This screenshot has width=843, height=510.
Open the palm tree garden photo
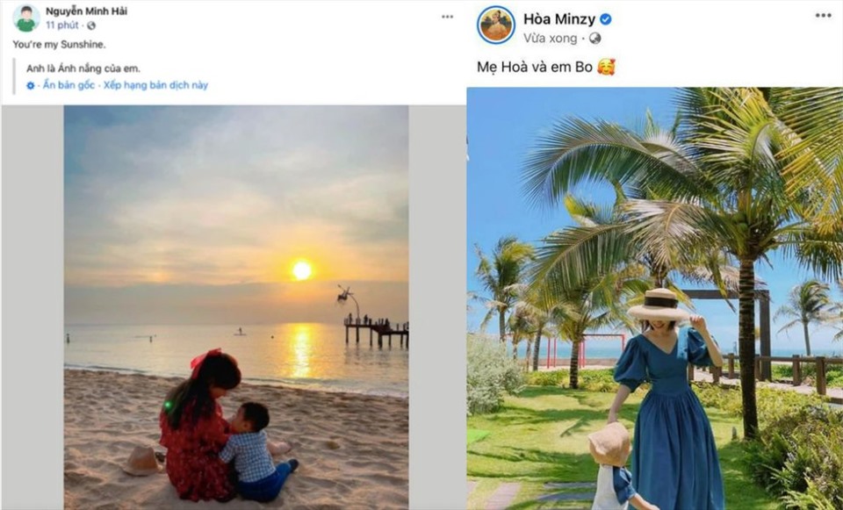coord(654,298)
